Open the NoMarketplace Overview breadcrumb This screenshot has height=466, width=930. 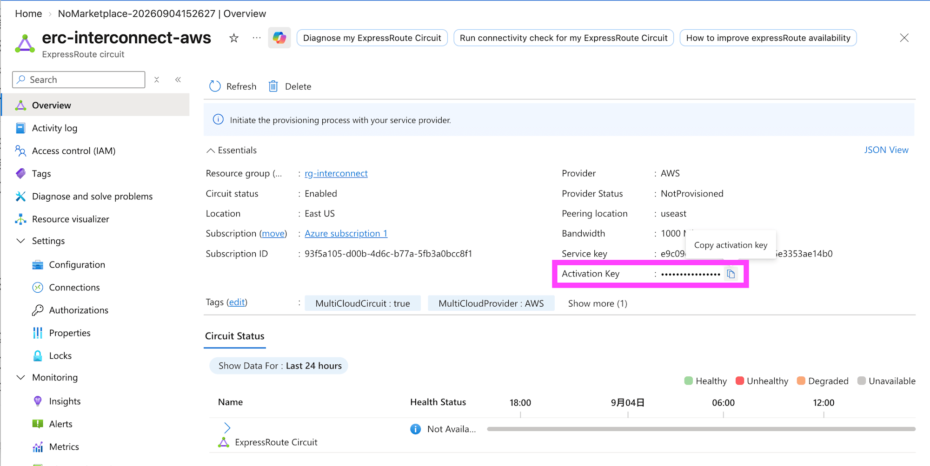(x=162, y=13)
